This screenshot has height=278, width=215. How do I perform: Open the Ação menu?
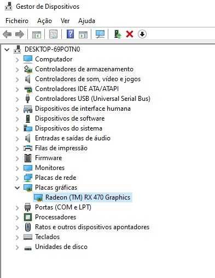click(x=44, y=21)
